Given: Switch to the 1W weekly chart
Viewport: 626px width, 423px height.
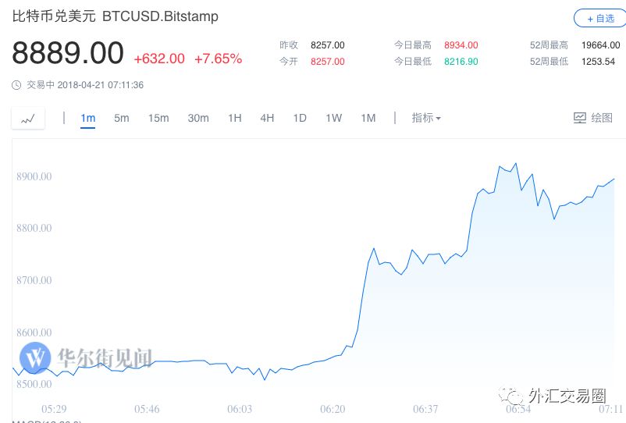Looking at the screenshot, I should 334,118.
